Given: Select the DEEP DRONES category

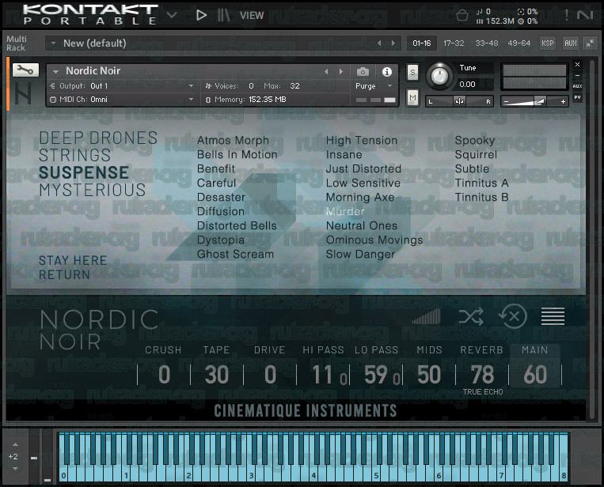Looking at the screenshot, I should click(98, 138).
